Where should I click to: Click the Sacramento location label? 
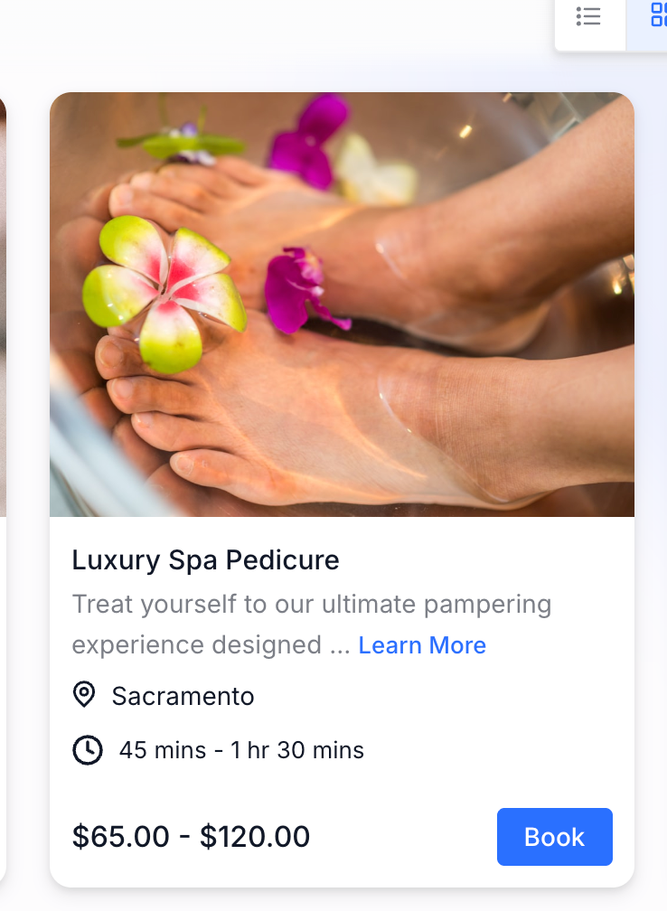[183, 696]
